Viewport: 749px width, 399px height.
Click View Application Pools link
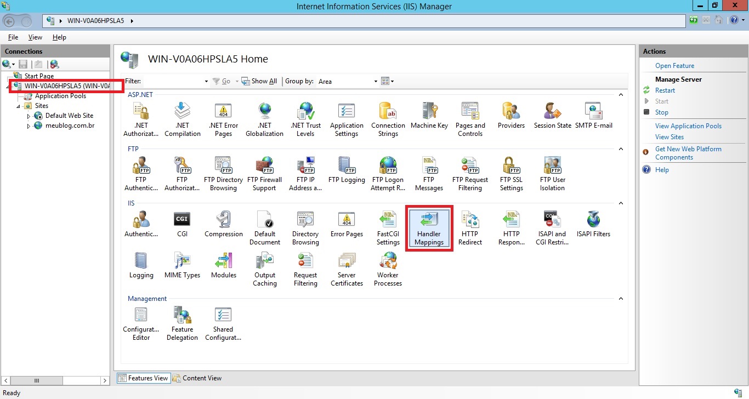point(688,126)
